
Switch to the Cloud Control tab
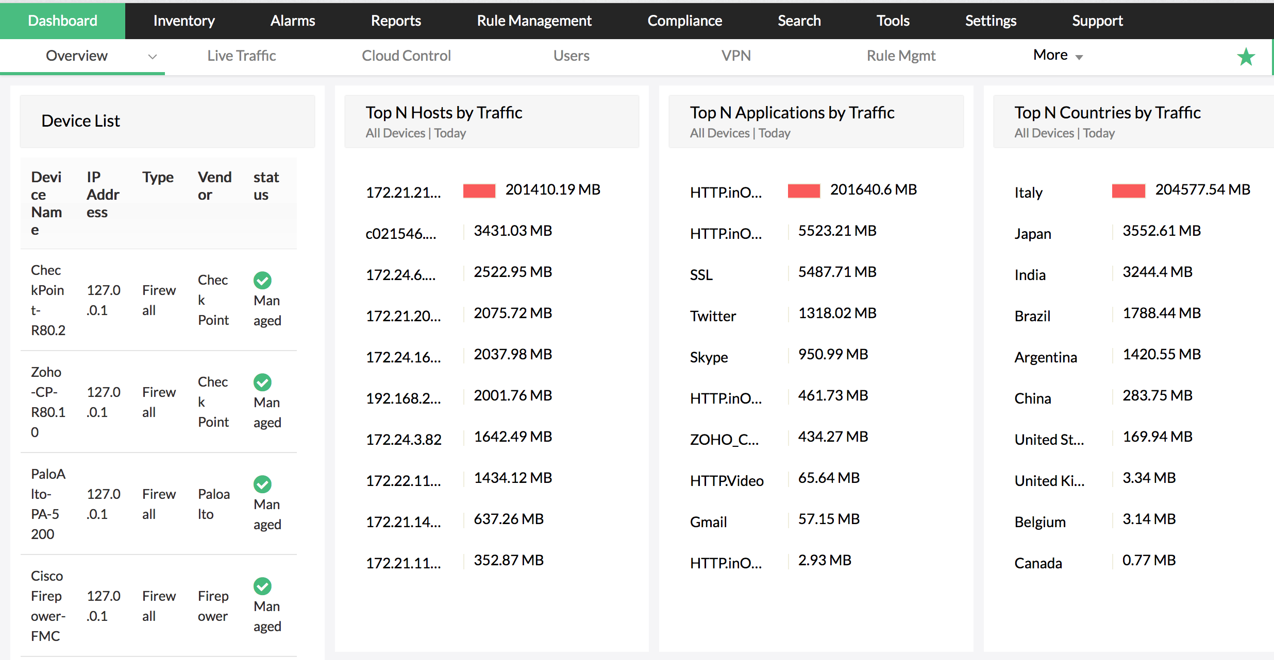coord(406,56)
